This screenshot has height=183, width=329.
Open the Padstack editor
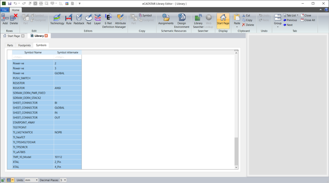(79, 19)
